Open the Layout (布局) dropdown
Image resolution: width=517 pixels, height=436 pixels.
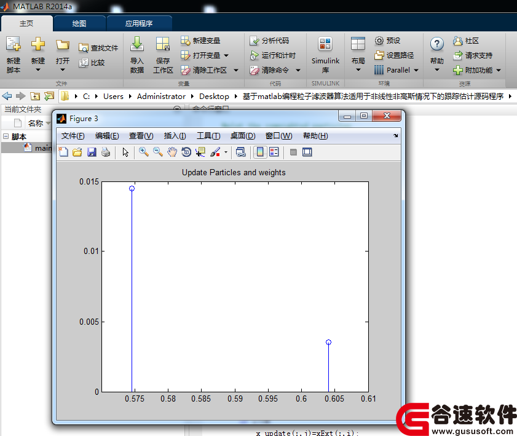(x=358, y=55)
